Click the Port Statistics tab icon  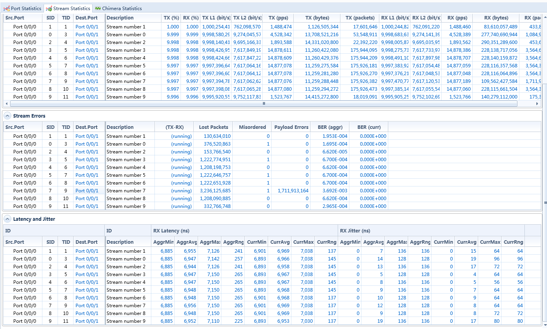coord(7,8)
